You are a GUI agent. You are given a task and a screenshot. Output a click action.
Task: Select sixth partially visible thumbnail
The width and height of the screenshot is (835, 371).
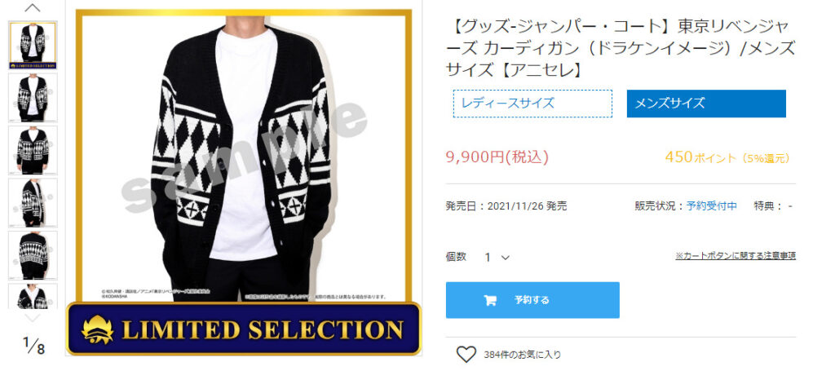[x=33, y=297]
